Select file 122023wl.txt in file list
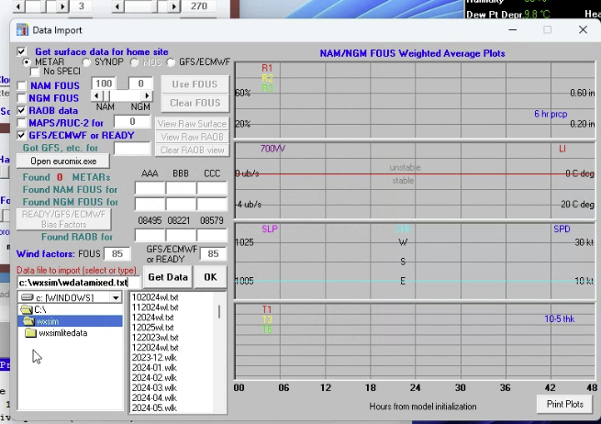Screen dimensions: 601x424 point(155,338)
